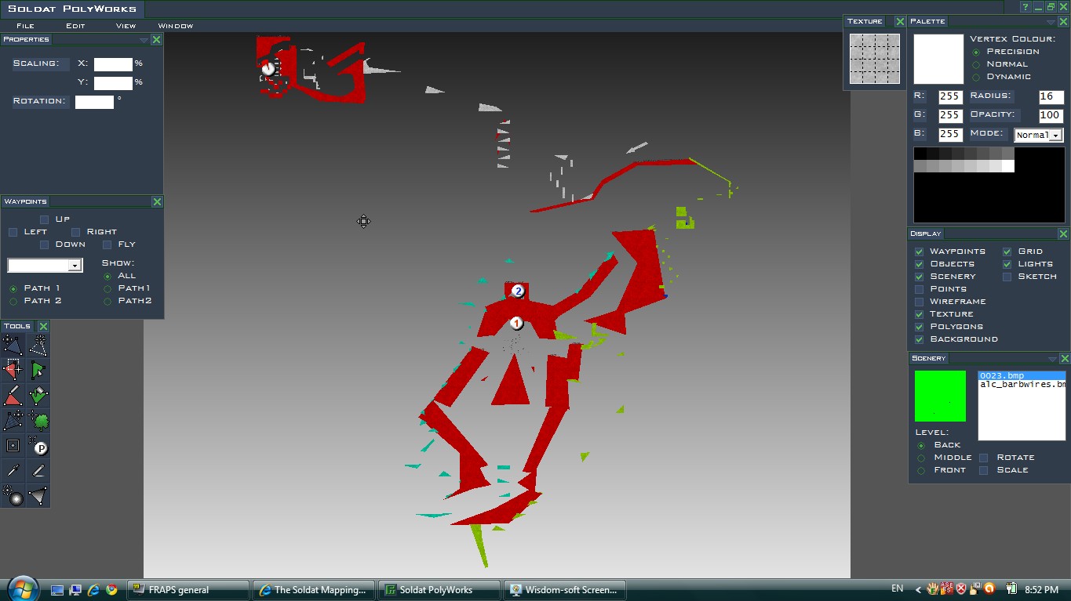The height and width of the screenshot is (601, 1071).
Task: Select the Light placement tool
Action: pos(13,496)
